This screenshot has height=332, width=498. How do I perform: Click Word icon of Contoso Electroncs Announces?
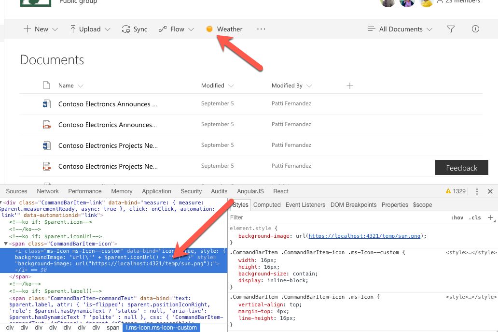[47, 104]
